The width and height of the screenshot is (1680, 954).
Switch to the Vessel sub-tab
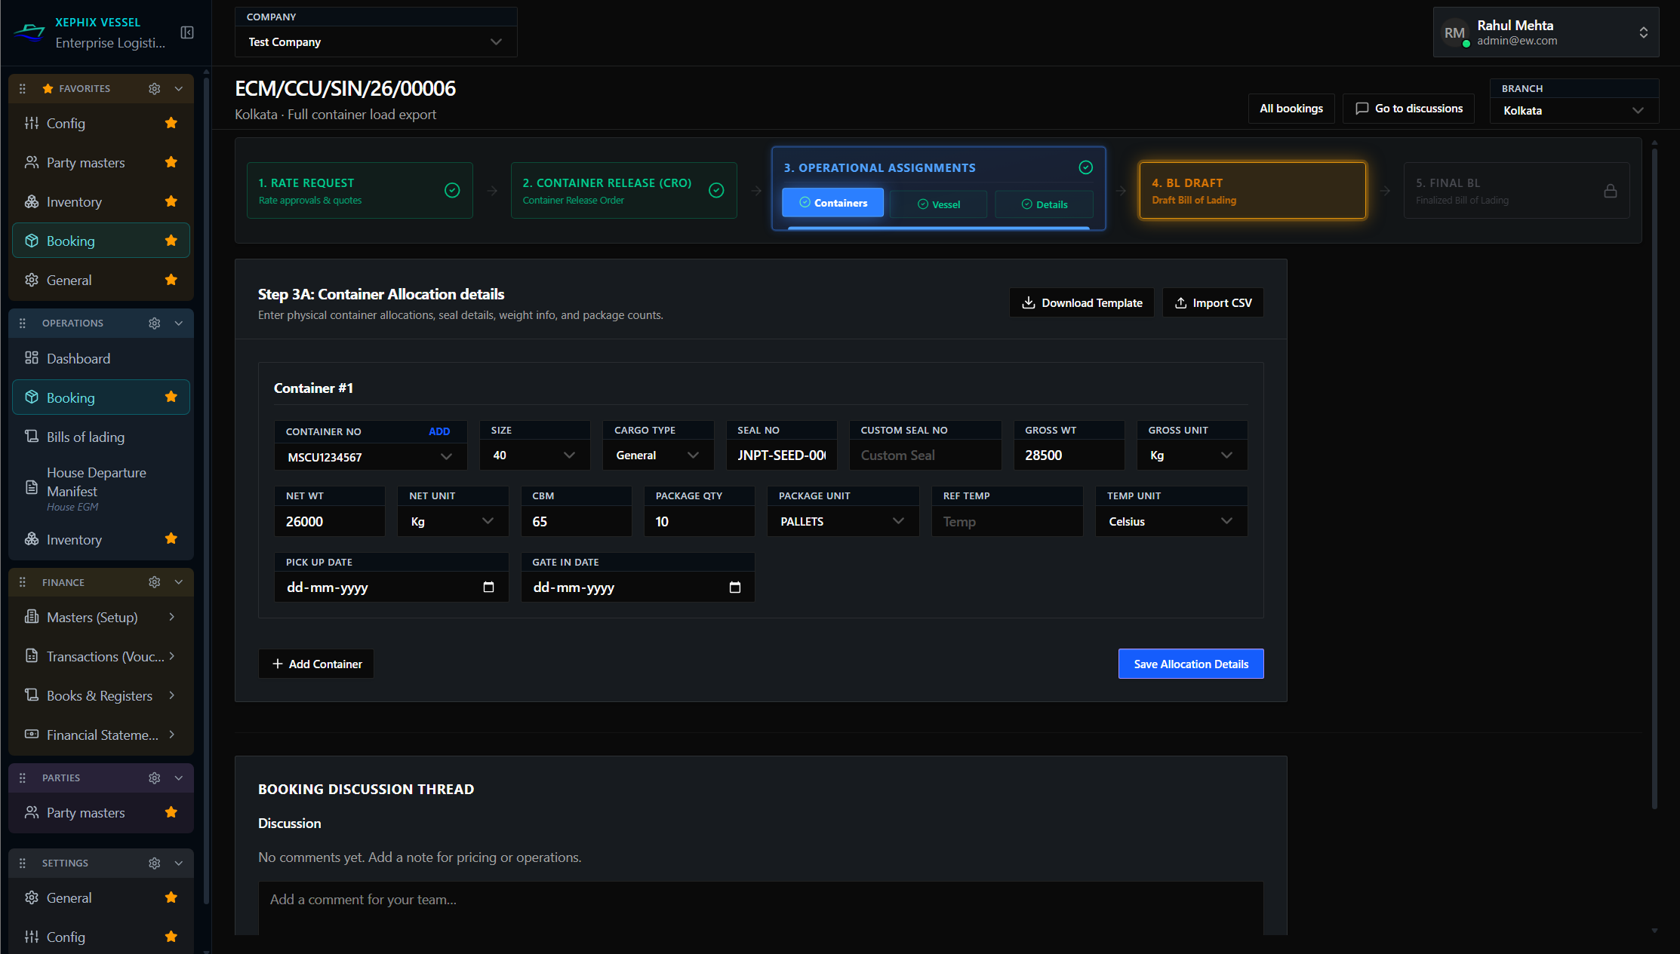click(938, 204)
